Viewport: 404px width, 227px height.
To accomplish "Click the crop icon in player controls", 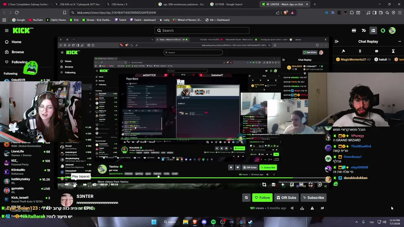I will [264, 185].
